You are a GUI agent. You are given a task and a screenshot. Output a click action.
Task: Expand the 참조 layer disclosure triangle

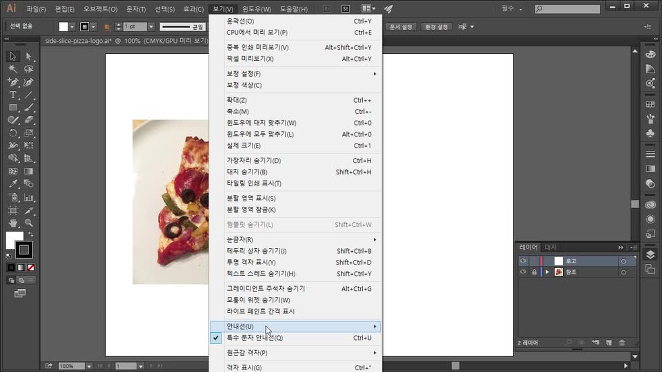[x=547, y=272]
